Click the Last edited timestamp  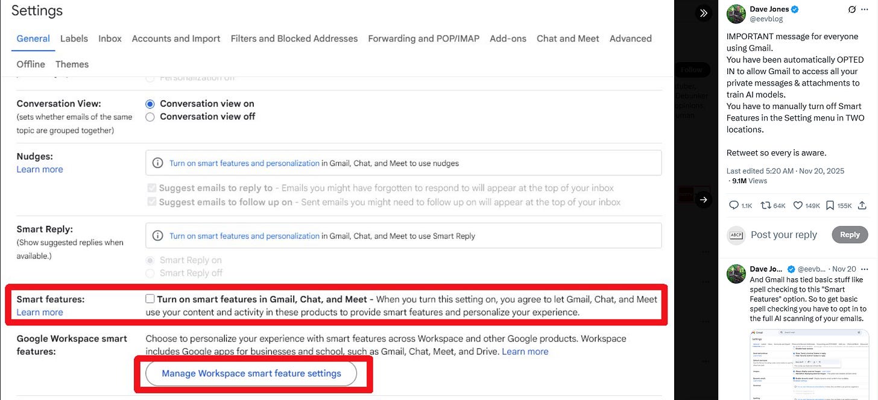[784, 171]
